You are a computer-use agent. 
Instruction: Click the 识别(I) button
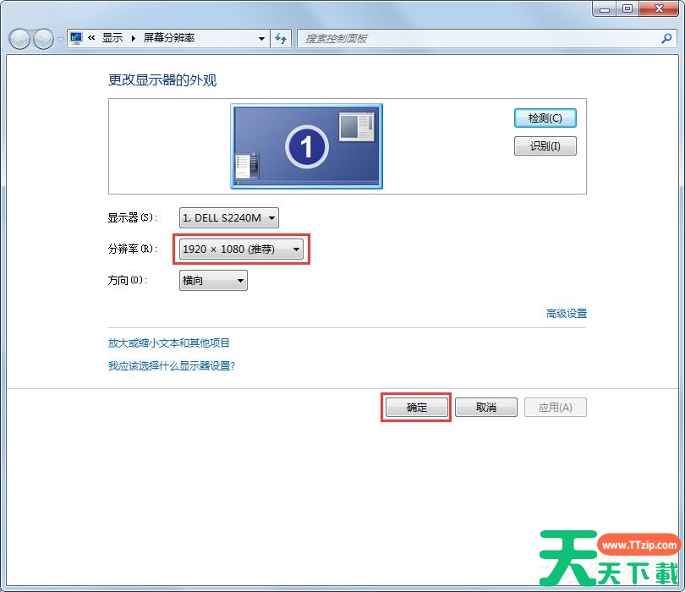pos(545,146)
